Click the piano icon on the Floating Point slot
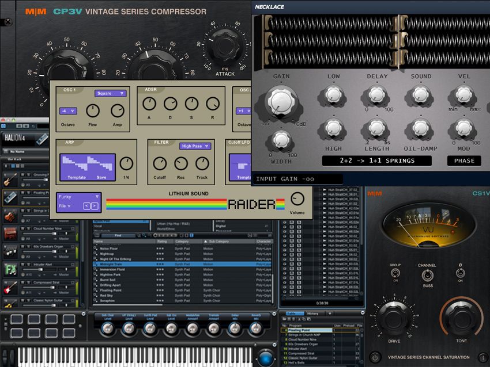This screenshot has height=367, width=490. 10,198
